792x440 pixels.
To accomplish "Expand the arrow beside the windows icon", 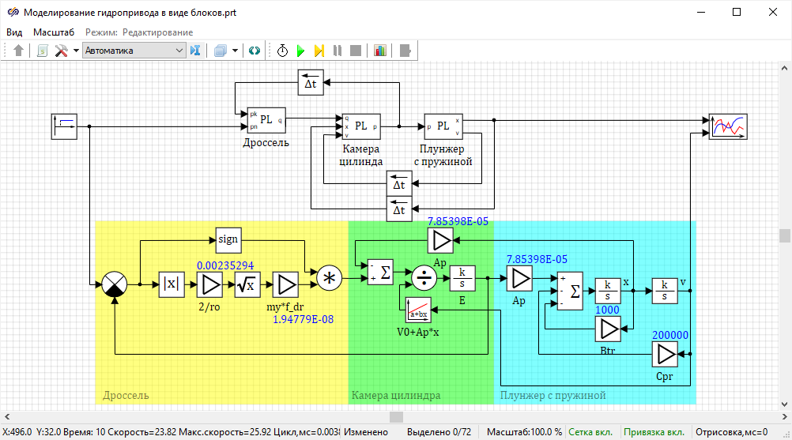I will pyautogui.click(x=235, y=51).
